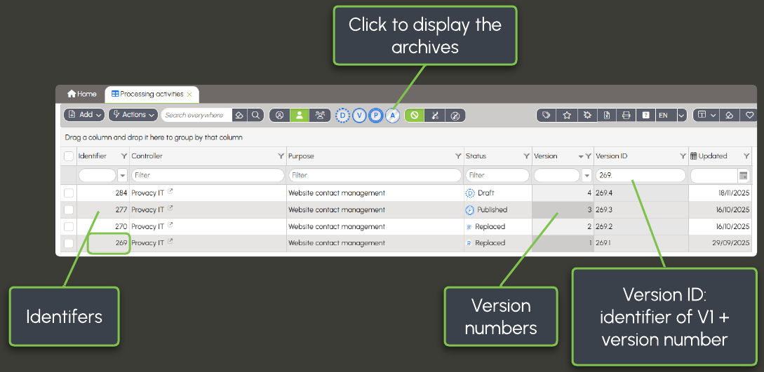
Task: Click the star favorites icon
Action: click(567, 116)
